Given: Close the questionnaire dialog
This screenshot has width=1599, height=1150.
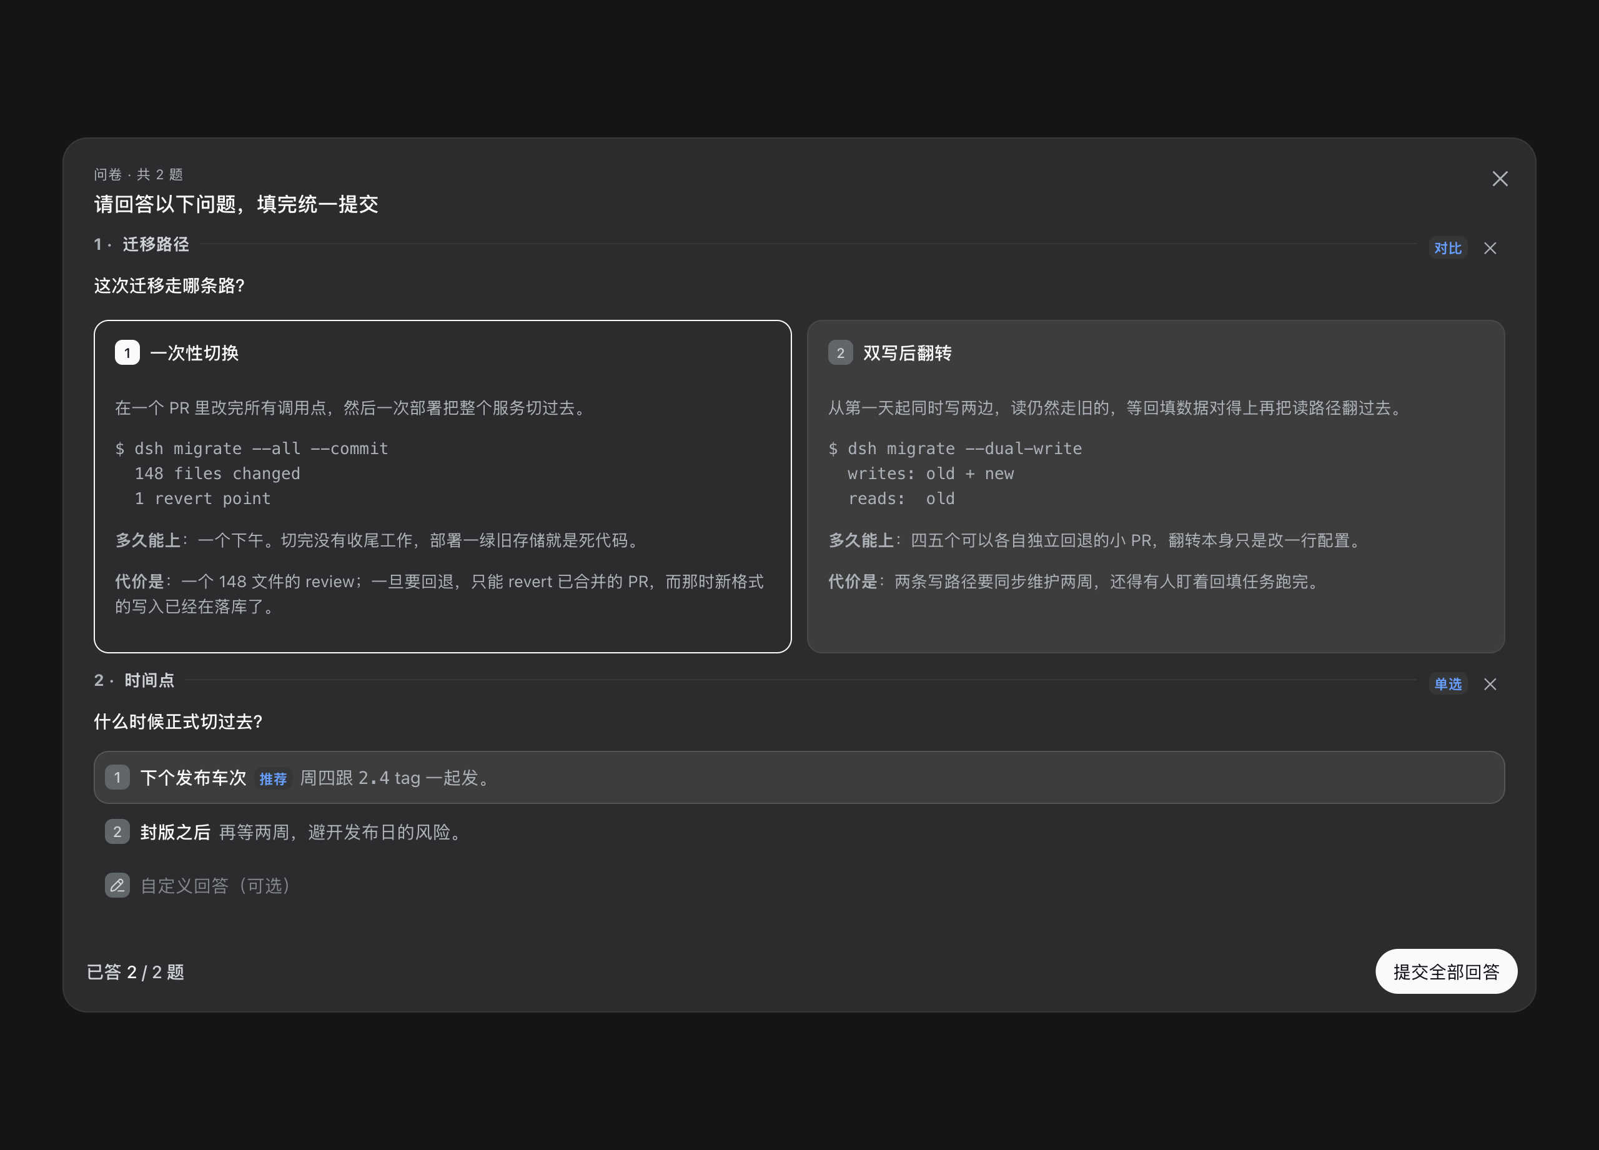Looking at the screenshot, I should click(1500, 179).
